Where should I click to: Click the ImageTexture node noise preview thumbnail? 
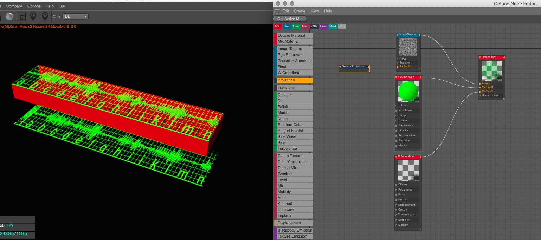tap(408, 47)
